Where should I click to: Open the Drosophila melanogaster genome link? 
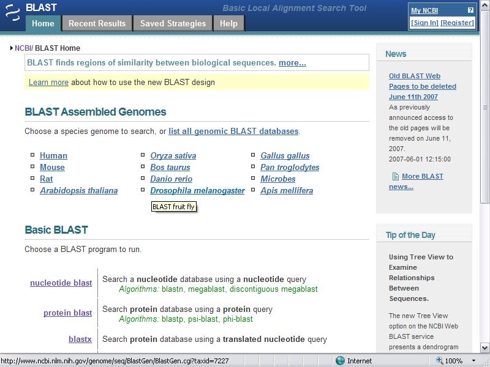click(197, 190)
